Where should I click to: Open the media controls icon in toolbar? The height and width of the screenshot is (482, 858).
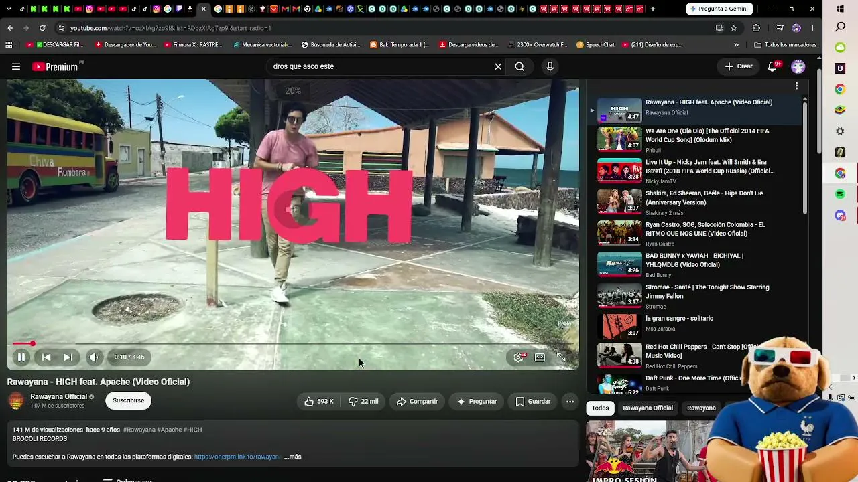click(x=780, y=28)
